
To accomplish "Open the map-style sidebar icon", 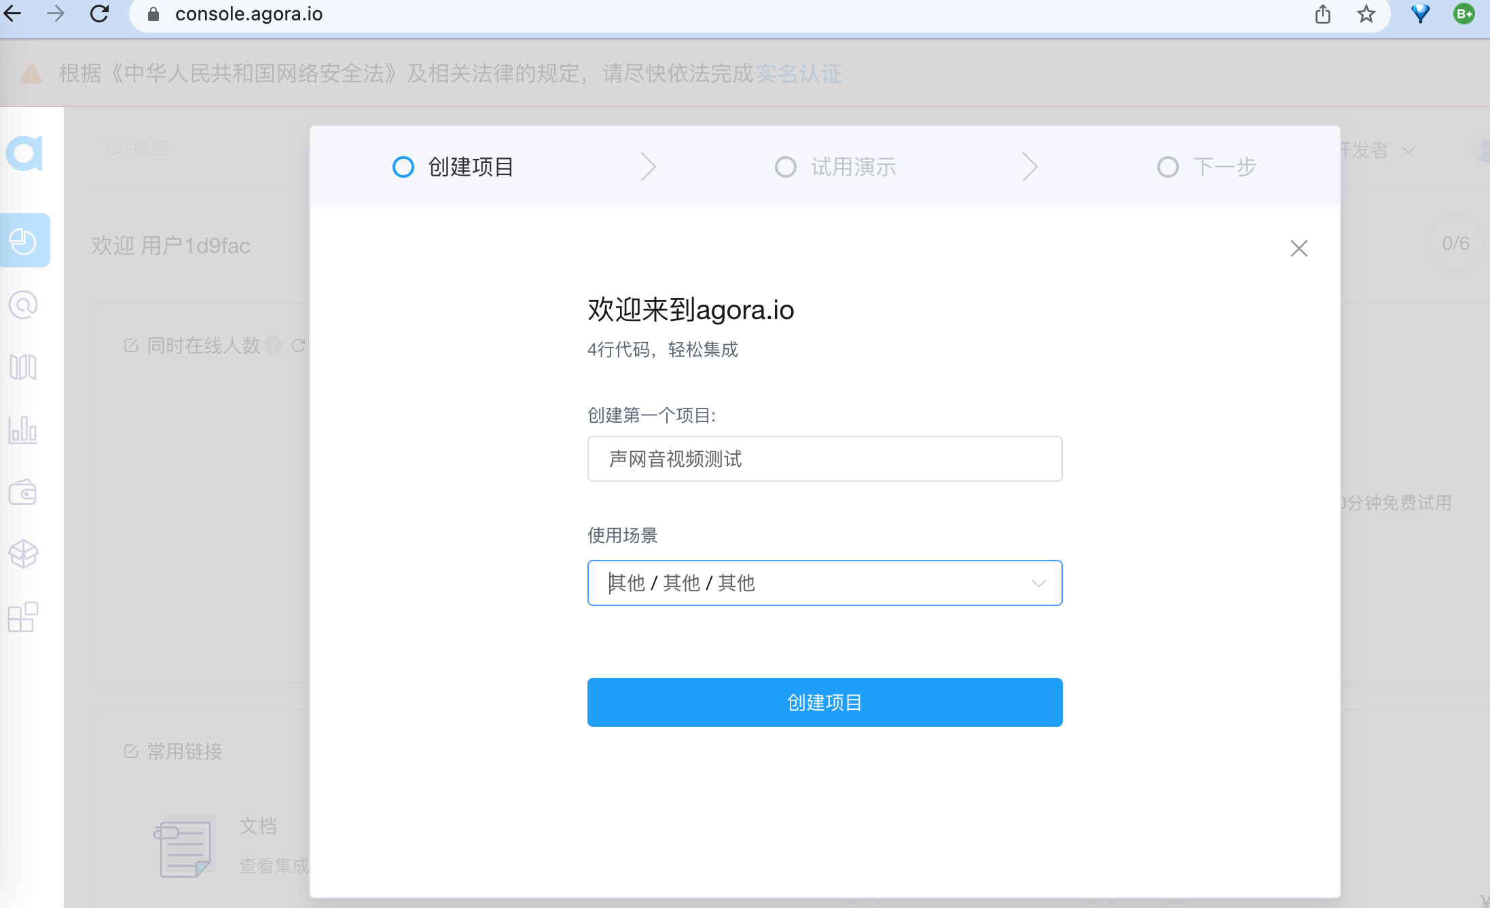I will click(23, 367).
